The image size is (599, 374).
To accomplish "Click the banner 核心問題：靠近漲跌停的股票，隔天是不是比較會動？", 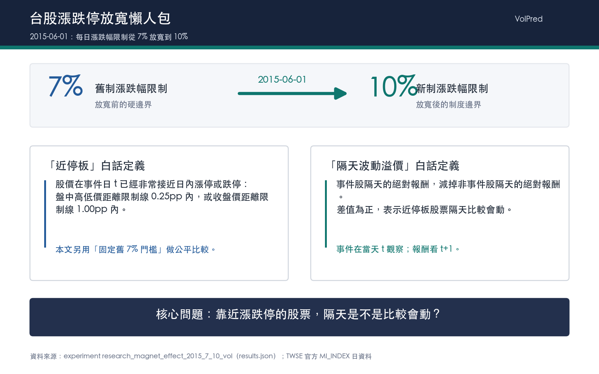I will [299, 317].
